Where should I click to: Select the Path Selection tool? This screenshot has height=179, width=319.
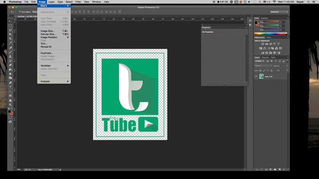pos(10,91)
